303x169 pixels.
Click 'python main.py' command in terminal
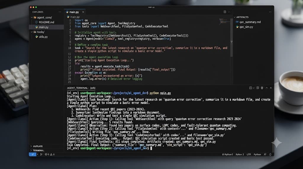(x=160, y=93)
